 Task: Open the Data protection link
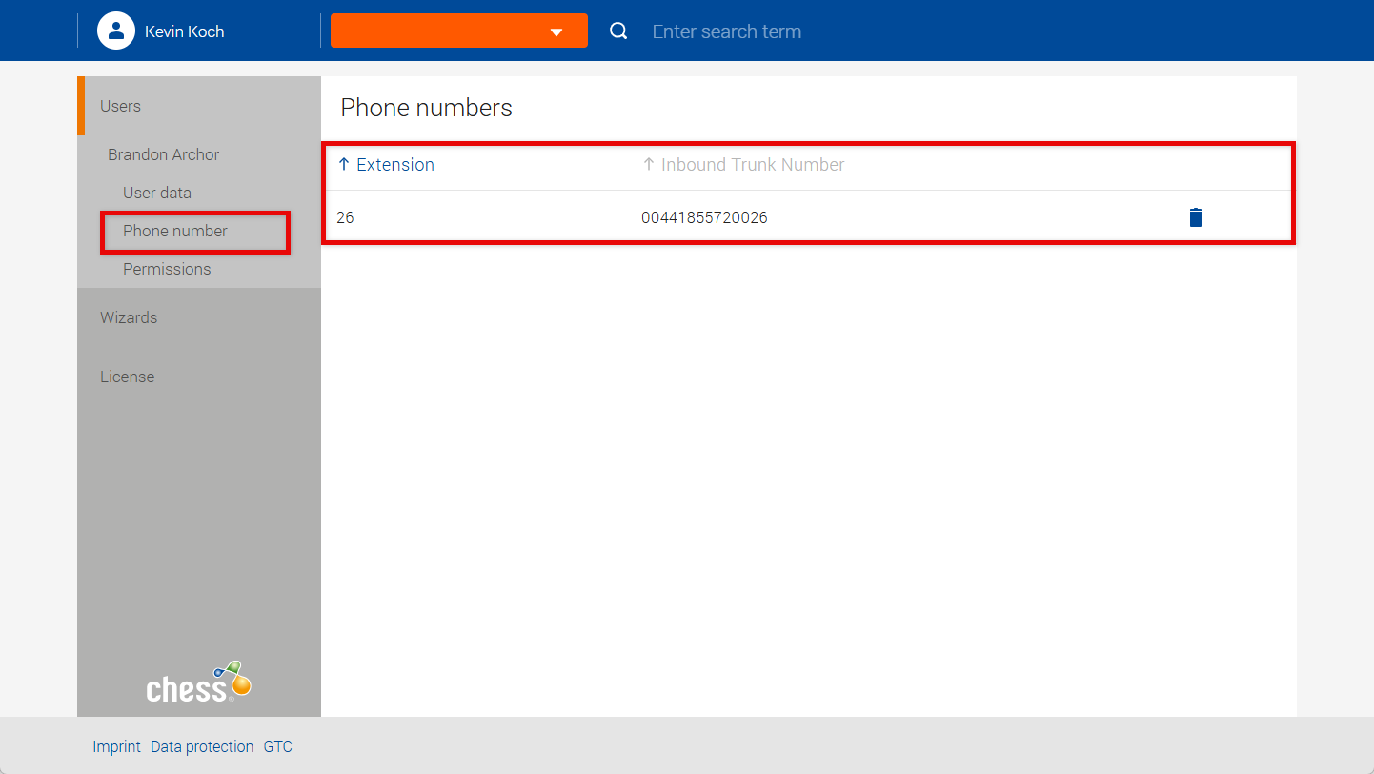(x=202, y=746)
